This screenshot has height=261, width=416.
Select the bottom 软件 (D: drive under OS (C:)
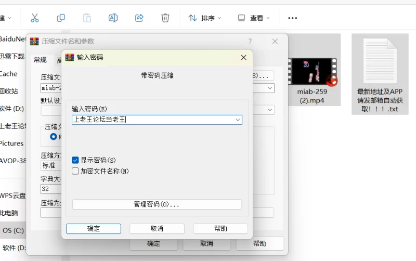click(13, 247)
